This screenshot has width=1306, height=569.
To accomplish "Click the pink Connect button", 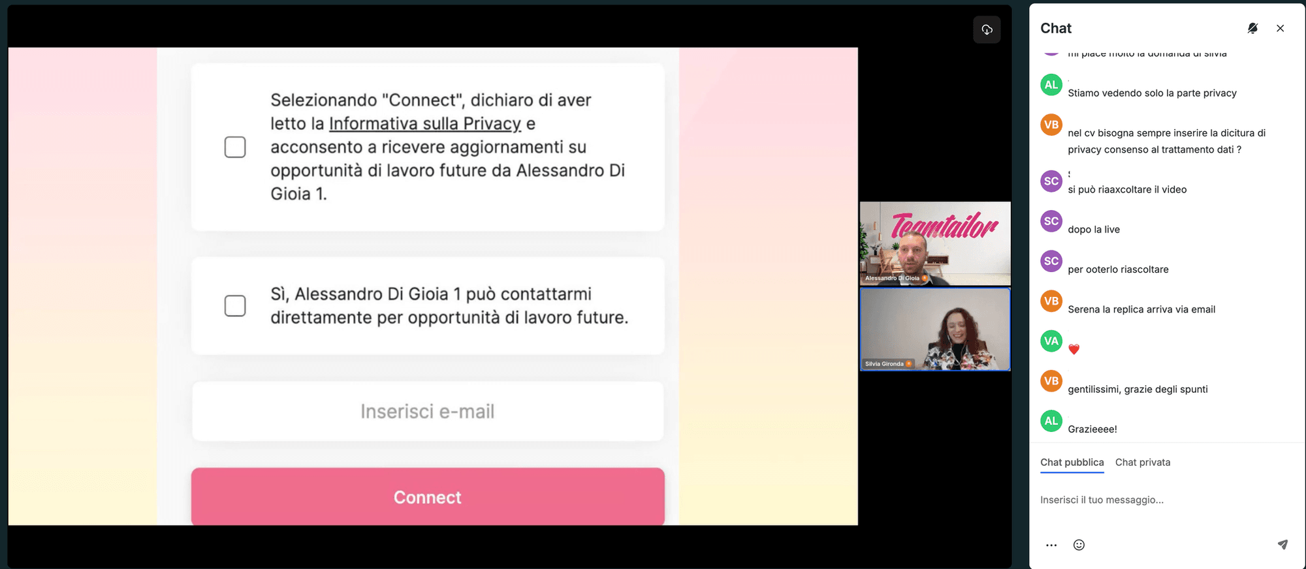I will coord(428,497).
